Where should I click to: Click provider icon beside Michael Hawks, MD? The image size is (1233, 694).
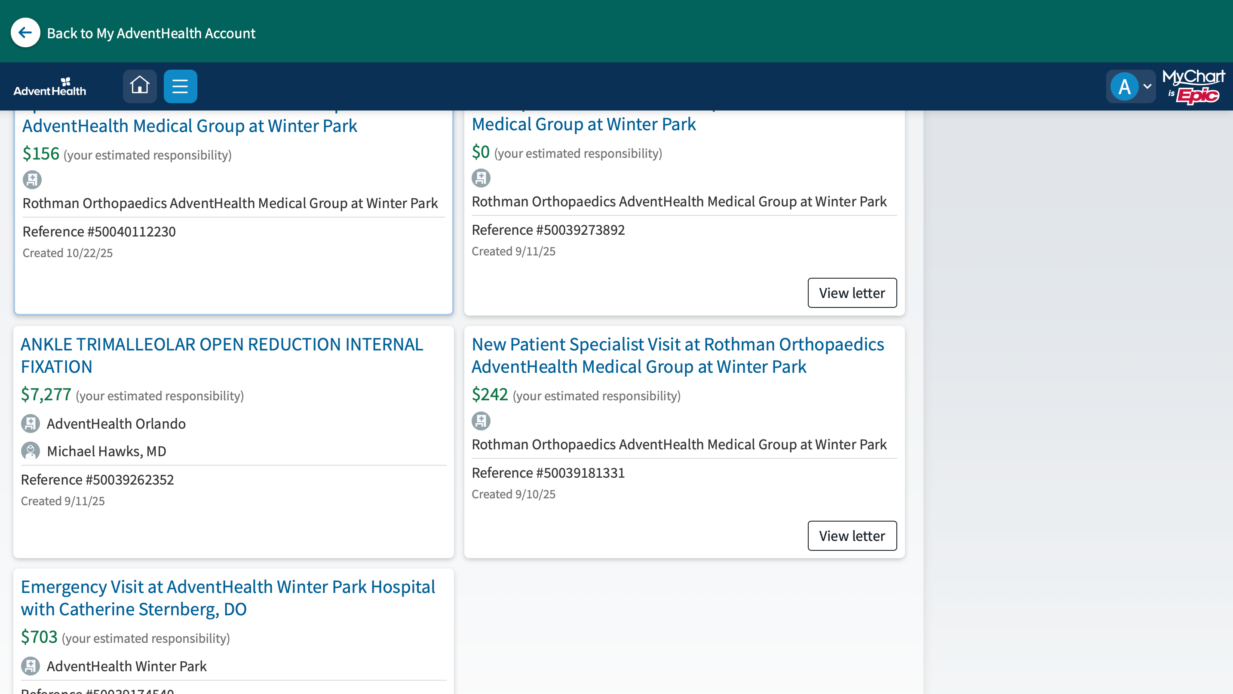pyautogui.click(x=30, y=451)
